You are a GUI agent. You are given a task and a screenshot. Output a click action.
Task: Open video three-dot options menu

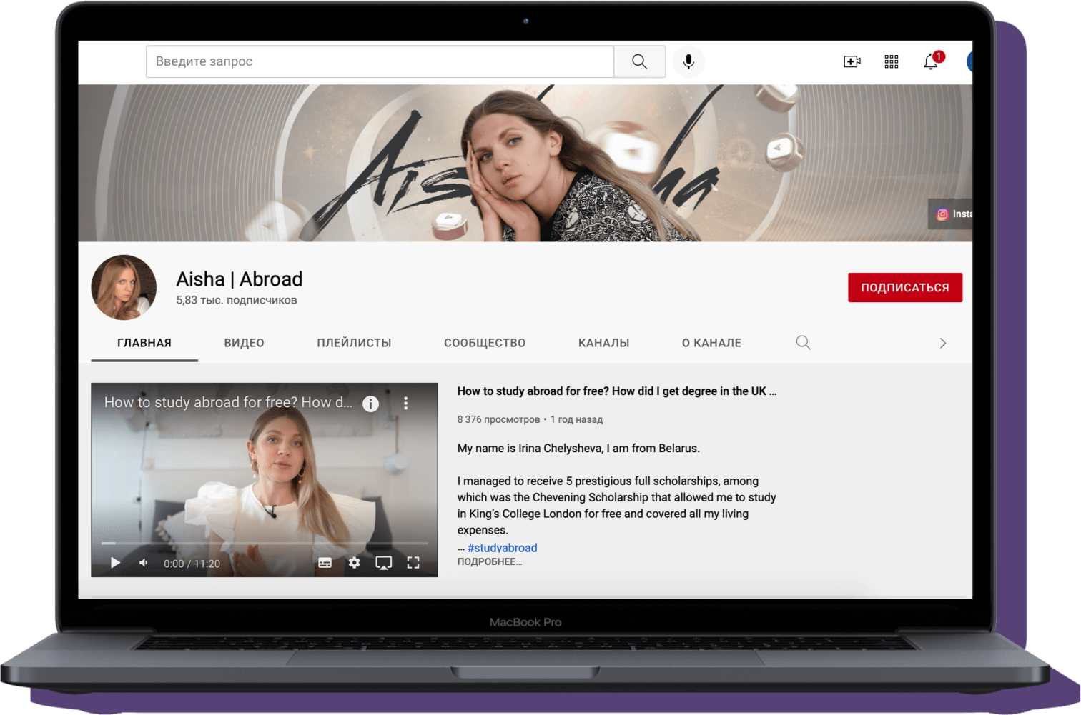click(x=405, y=403)
